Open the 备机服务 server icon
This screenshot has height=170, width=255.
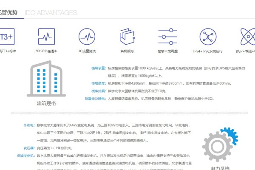click(x=127, y=35)
